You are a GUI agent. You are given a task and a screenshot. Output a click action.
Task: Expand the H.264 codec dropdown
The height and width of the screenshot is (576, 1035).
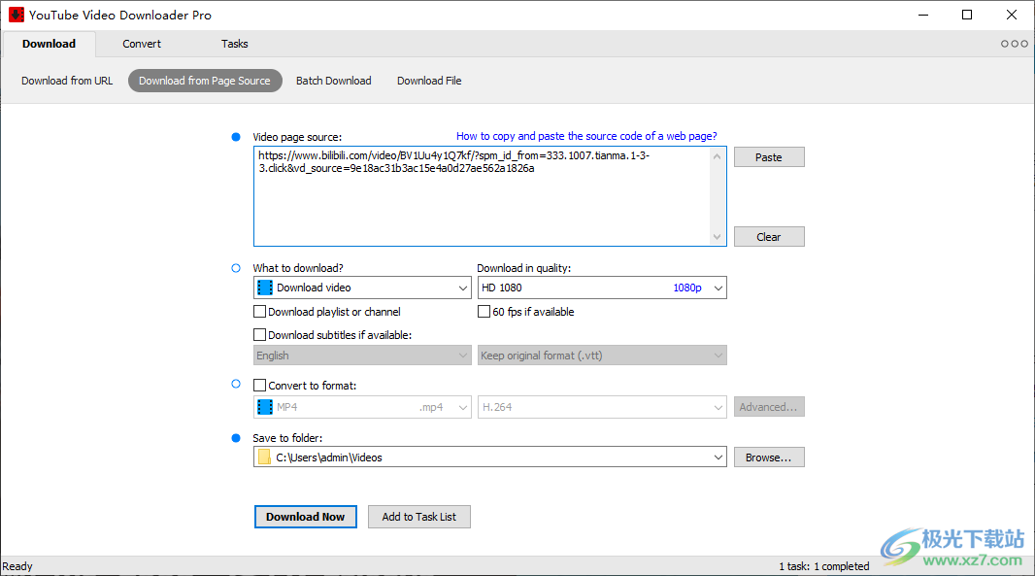[718, 407]
